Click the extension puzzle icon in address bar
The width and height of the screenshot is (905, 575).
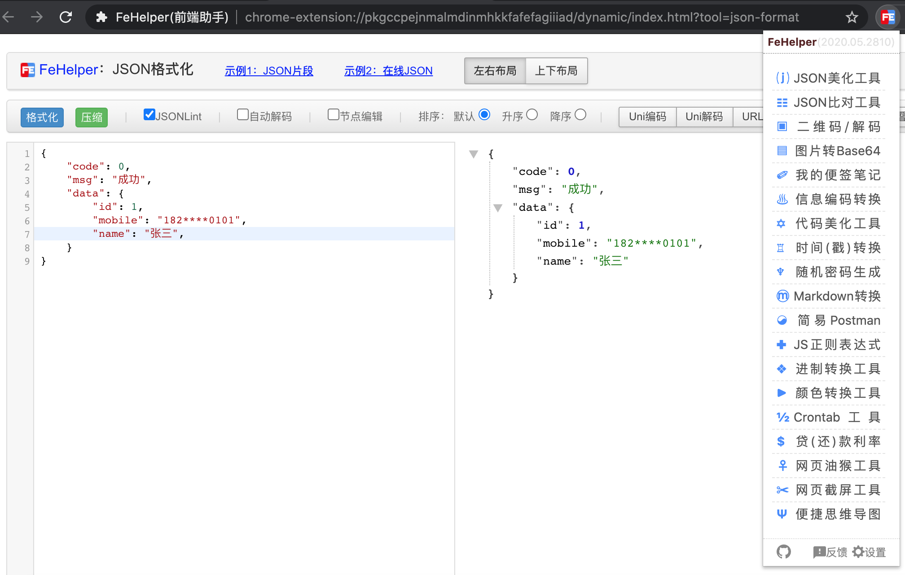[x=101, y=17]
